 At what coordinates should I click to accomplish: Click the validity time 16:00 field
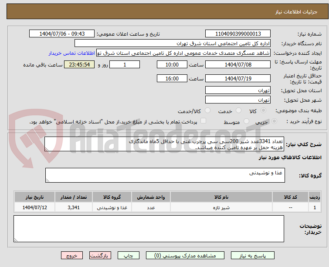172,78
